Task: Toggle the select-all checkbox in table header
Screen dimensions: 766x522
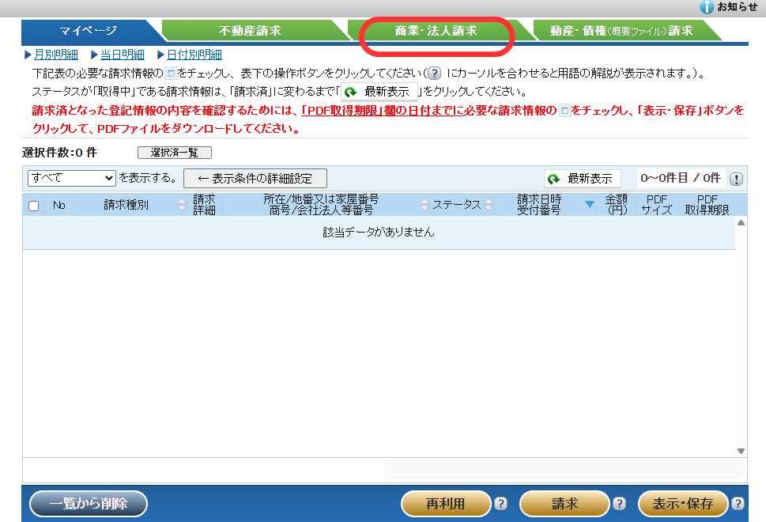Action: (x=33, y=206)
